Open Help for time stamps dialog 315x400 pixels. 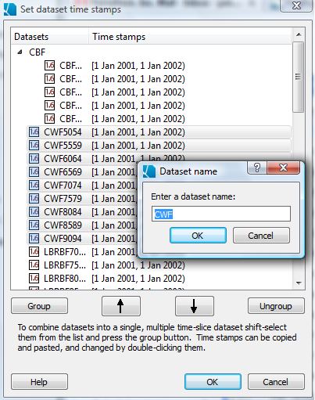pyautogui.click(x=39, y=382)
